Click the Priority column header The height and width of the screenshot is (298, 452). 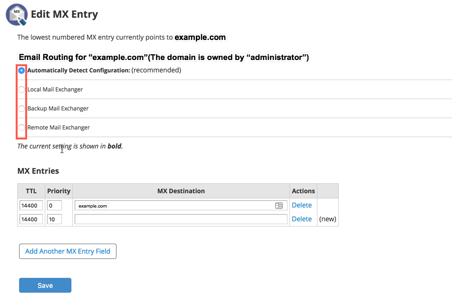(x=59, y=191)
